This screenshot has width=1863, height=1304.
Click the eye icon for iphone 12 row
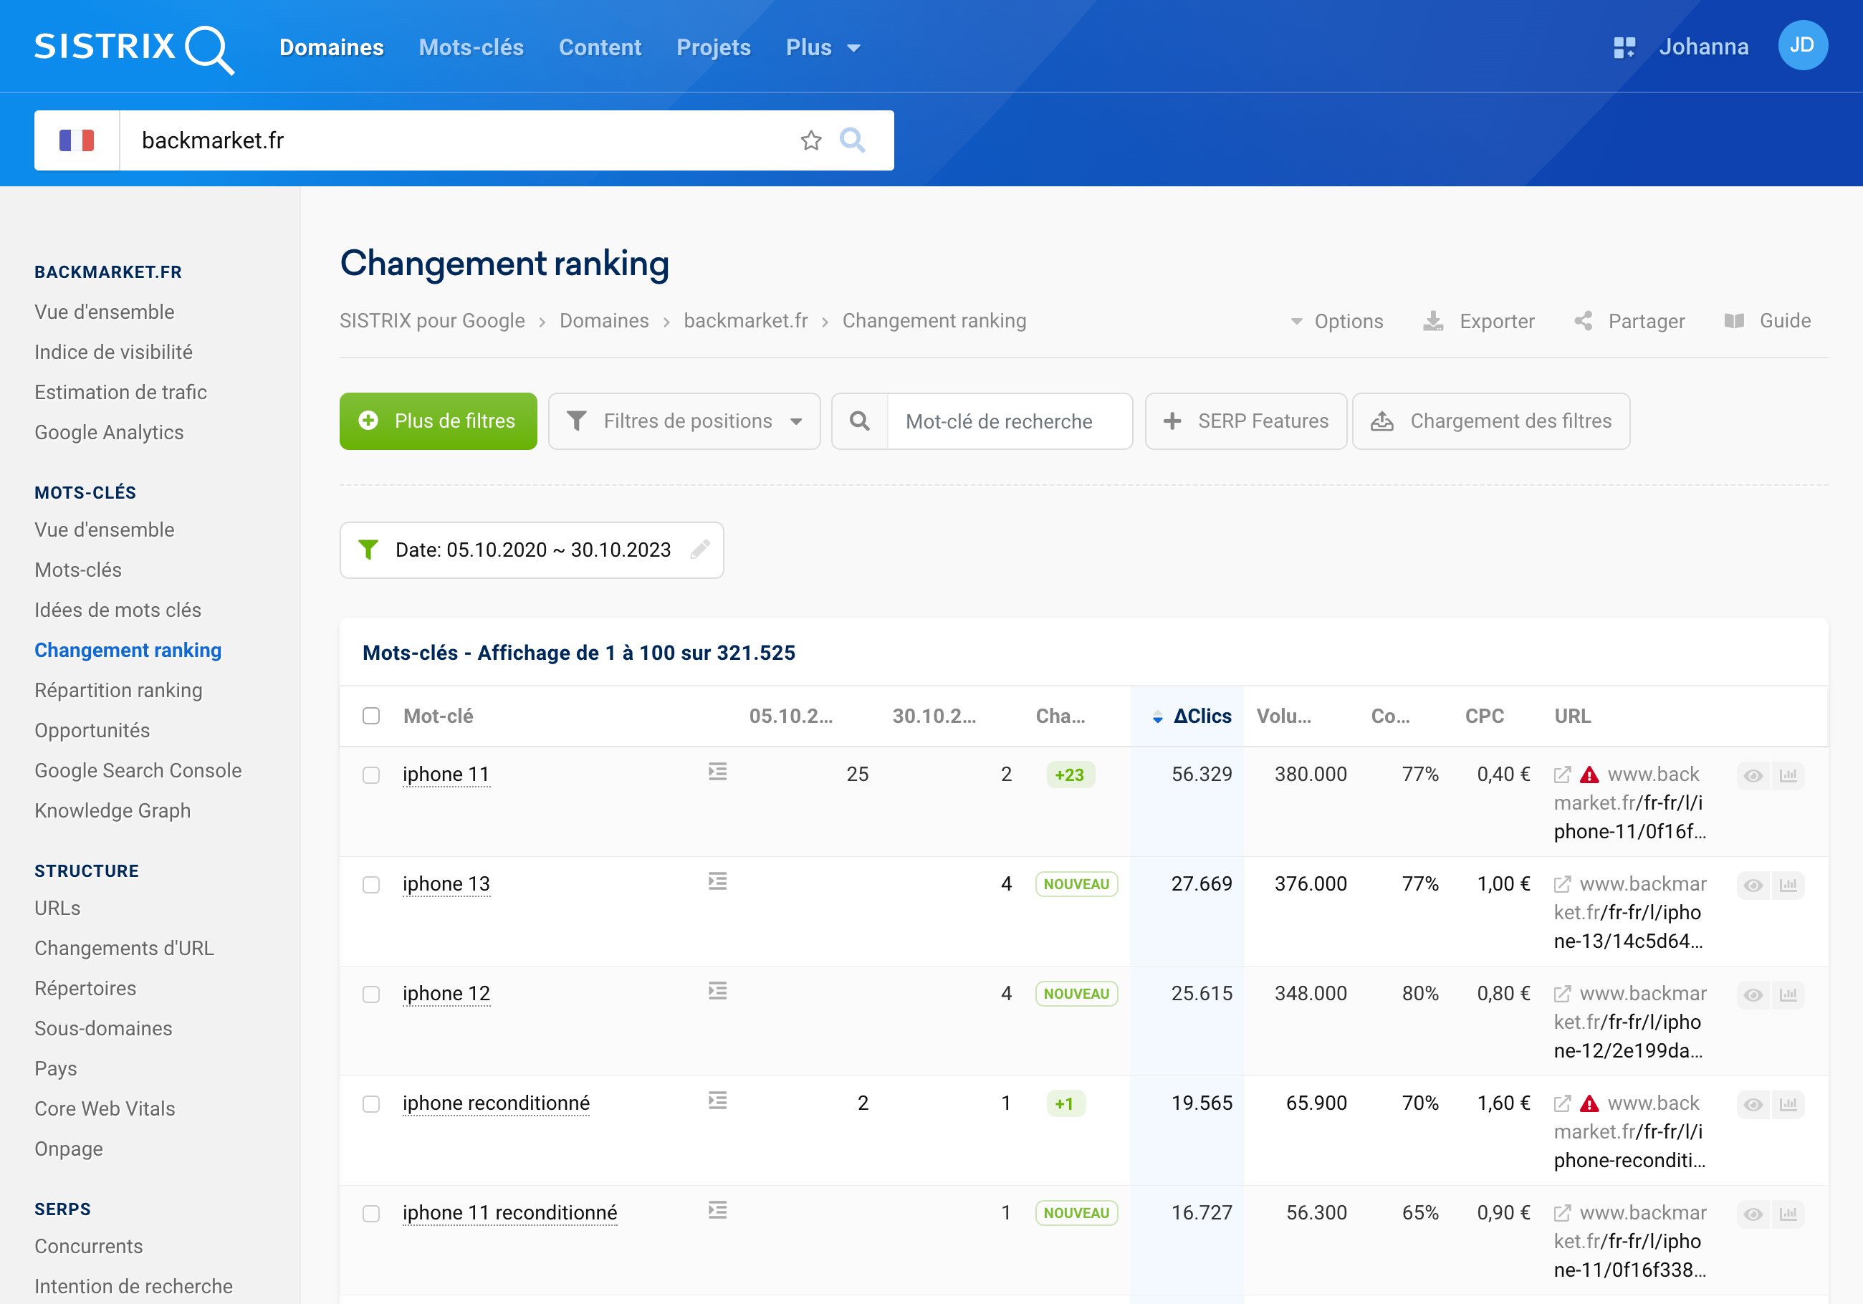point(1753,995)
